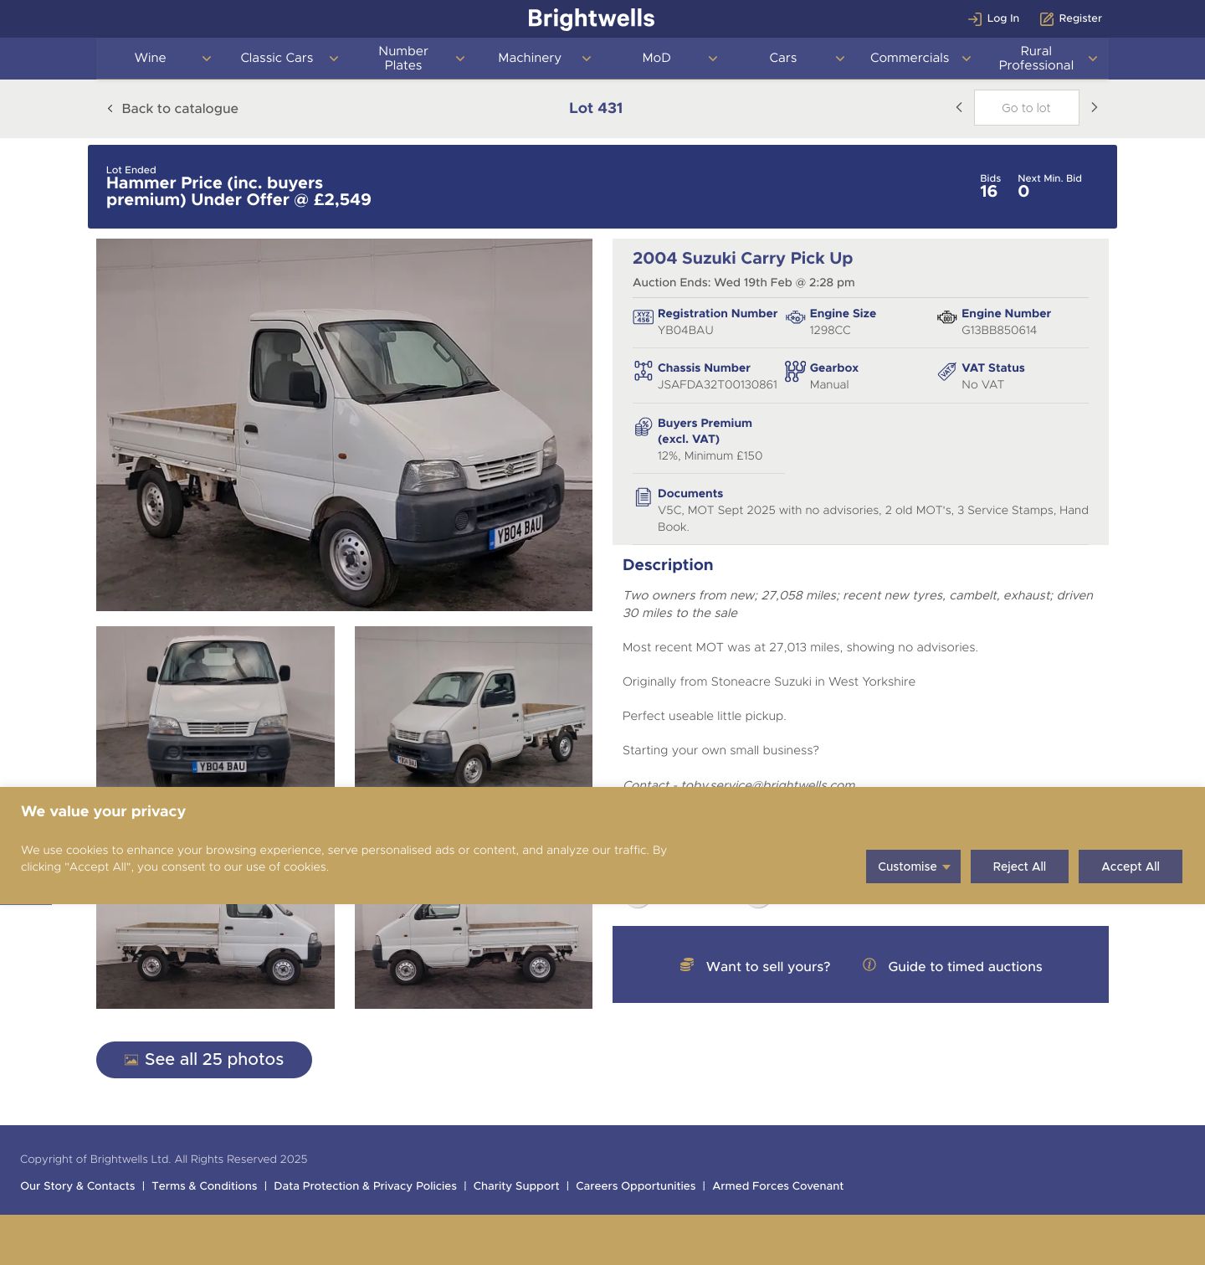1205x1265 pixels.
Task: Click the Go to lot input field
Action: pyautogui.click(x=1026, y=107)
